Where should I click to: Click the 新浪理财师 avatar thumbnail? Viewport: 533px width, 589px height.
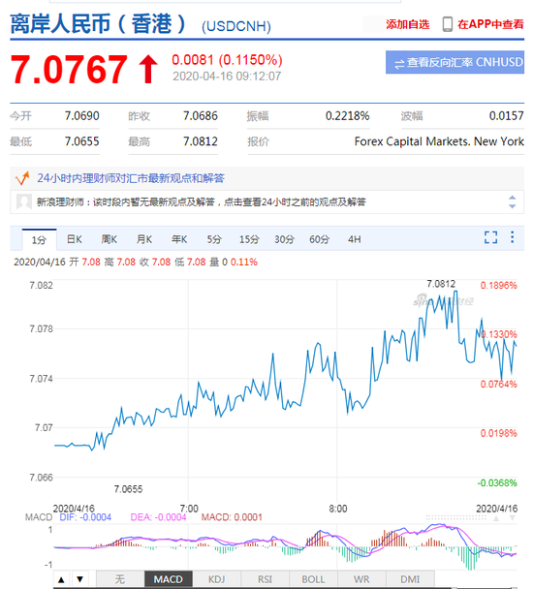pyautogui.click(x=24, y=202)
